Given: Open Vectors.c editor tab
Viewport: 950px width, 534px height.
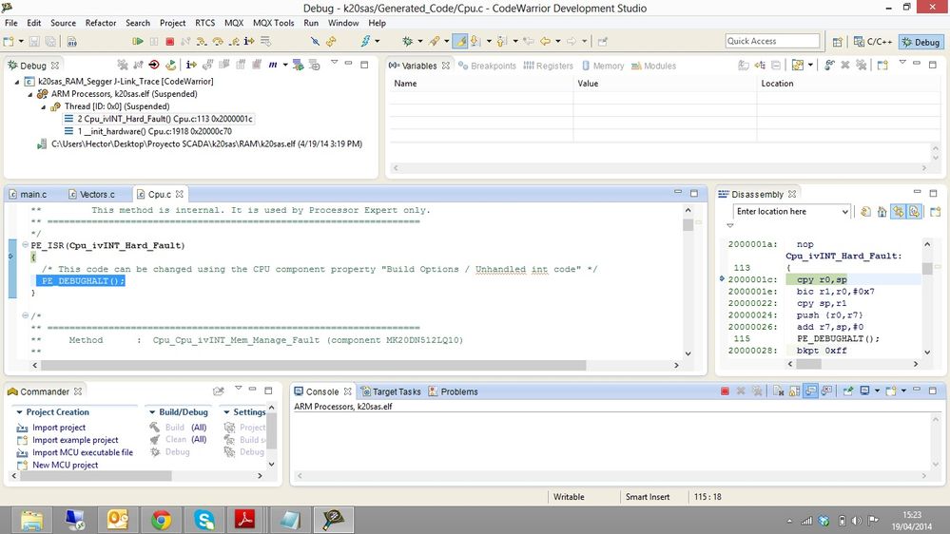Looking at the screenshot, I should click(x=91, y=195).
